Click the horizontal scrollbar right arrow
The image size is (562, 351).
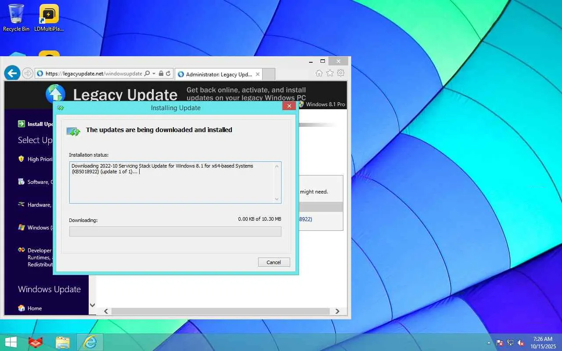[337, 311]
